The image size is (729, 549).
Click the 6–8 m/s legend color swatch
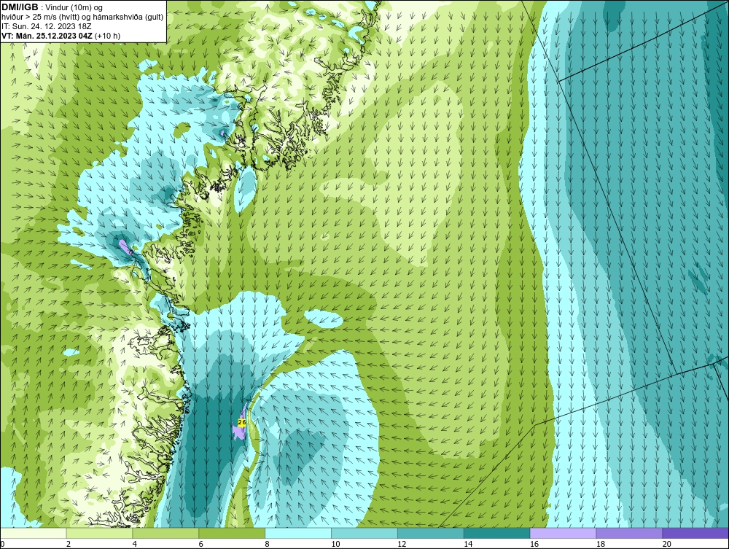pos(232,533)
